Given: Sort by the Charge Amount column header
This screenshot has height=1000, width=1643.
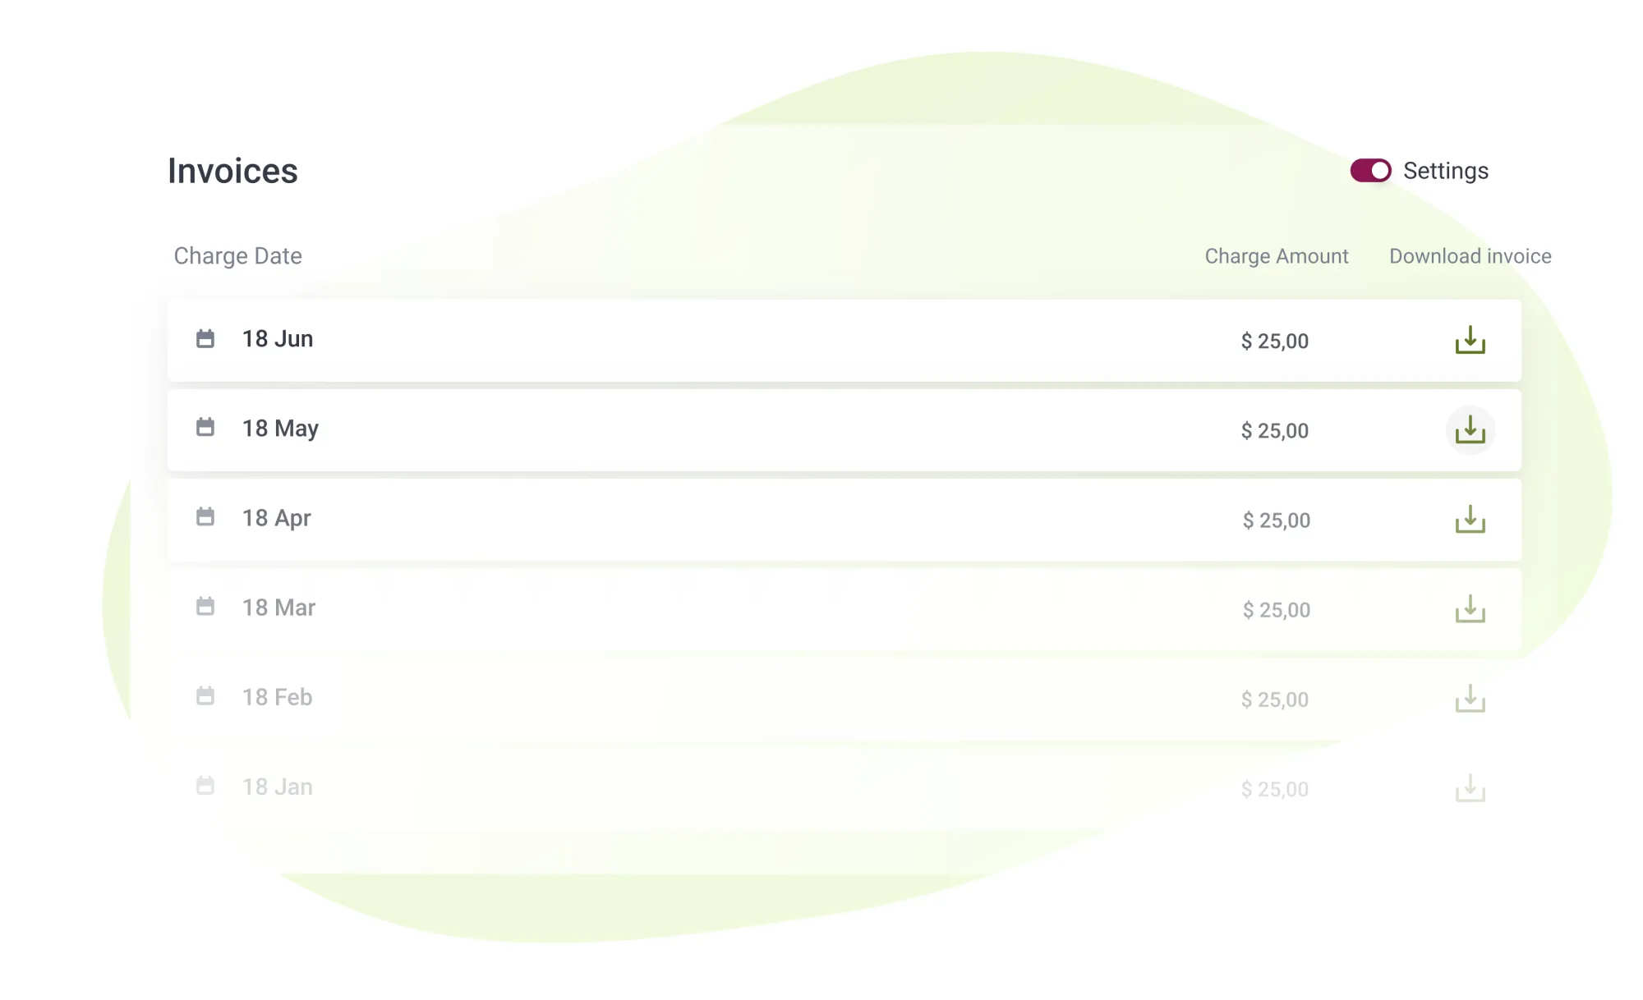Looking at the screenshot, I should (x=1276, y=255).
